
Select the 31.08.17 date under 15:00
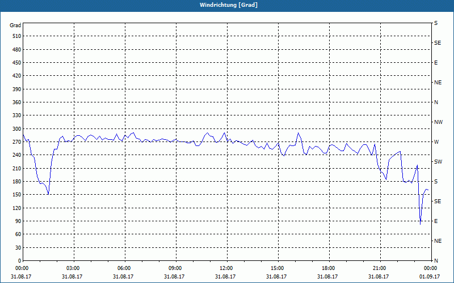(276, 276)
